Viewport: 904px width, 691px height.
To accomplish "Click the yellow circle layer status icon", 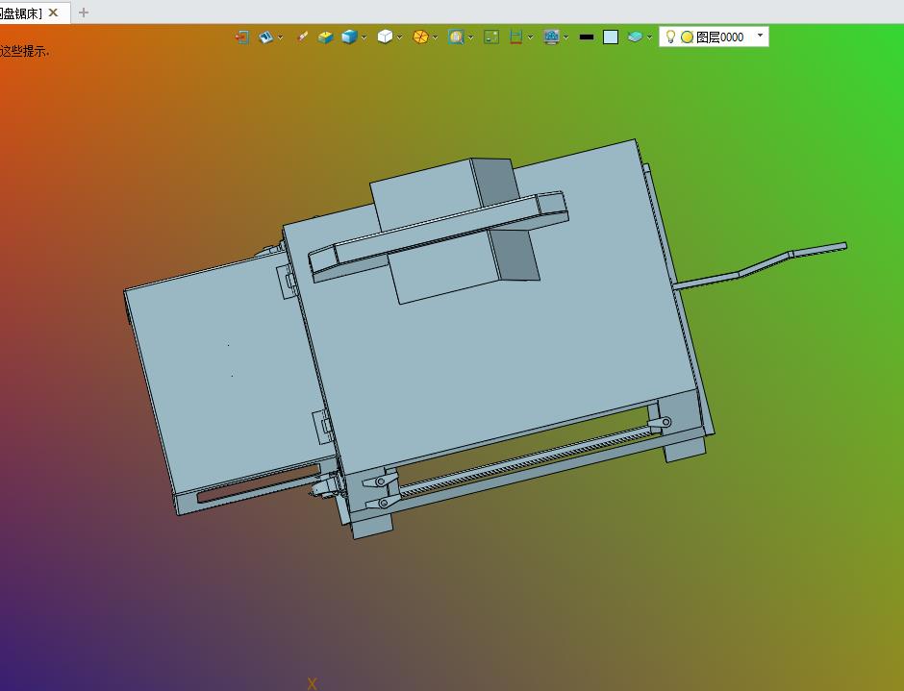I will coord(687,37).
